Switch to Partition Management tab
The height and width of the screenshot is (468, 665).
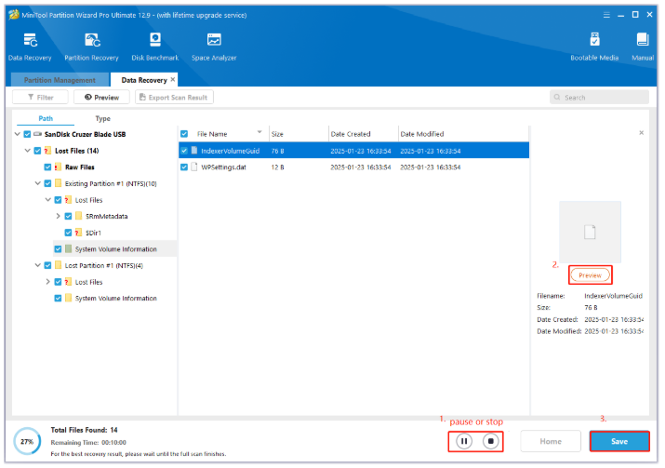(x=60, y=80)
